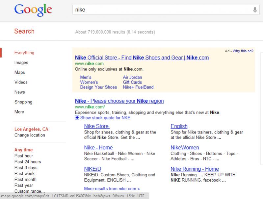Select the Any time filter

point(24,150)
